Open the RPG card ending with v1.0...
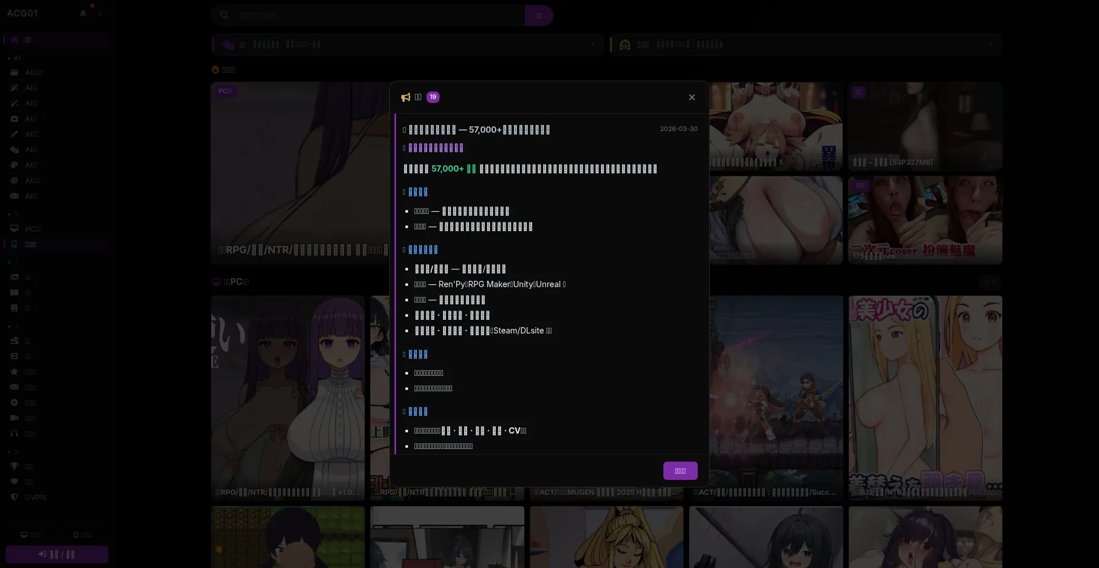The width and height of the screenshot is (1099, 568). (x=288, y=398)
